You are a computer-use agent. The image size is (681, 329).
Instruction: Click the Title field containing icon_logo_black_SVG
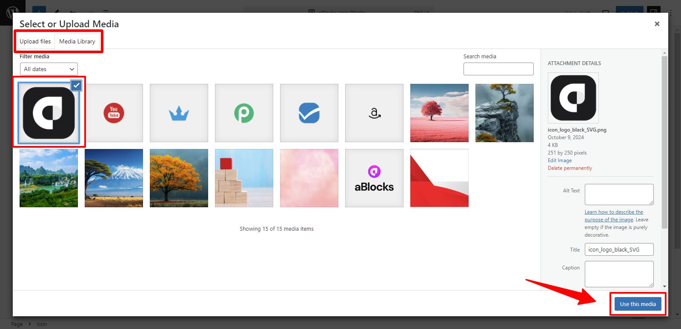click(x=619, y=249)
